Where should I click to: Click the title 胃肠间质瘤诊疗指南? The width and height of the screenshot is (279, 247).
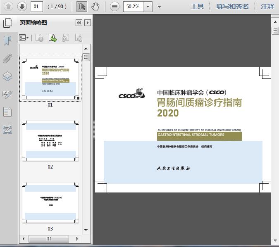point(200,102)
